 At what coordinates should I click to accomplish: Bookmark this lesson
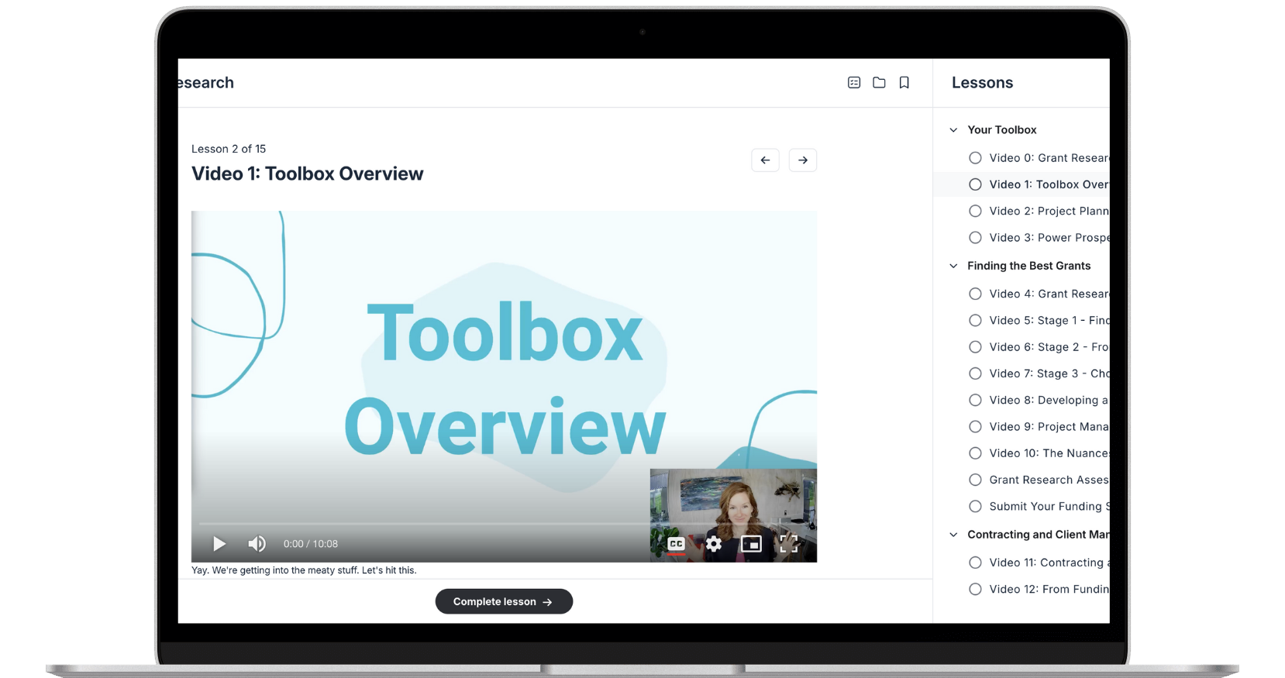point(904,83)
